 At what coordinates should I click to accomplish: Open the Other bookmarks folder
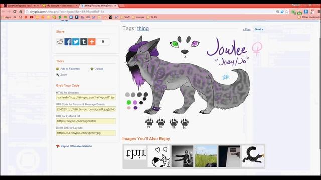pos(309,17)
